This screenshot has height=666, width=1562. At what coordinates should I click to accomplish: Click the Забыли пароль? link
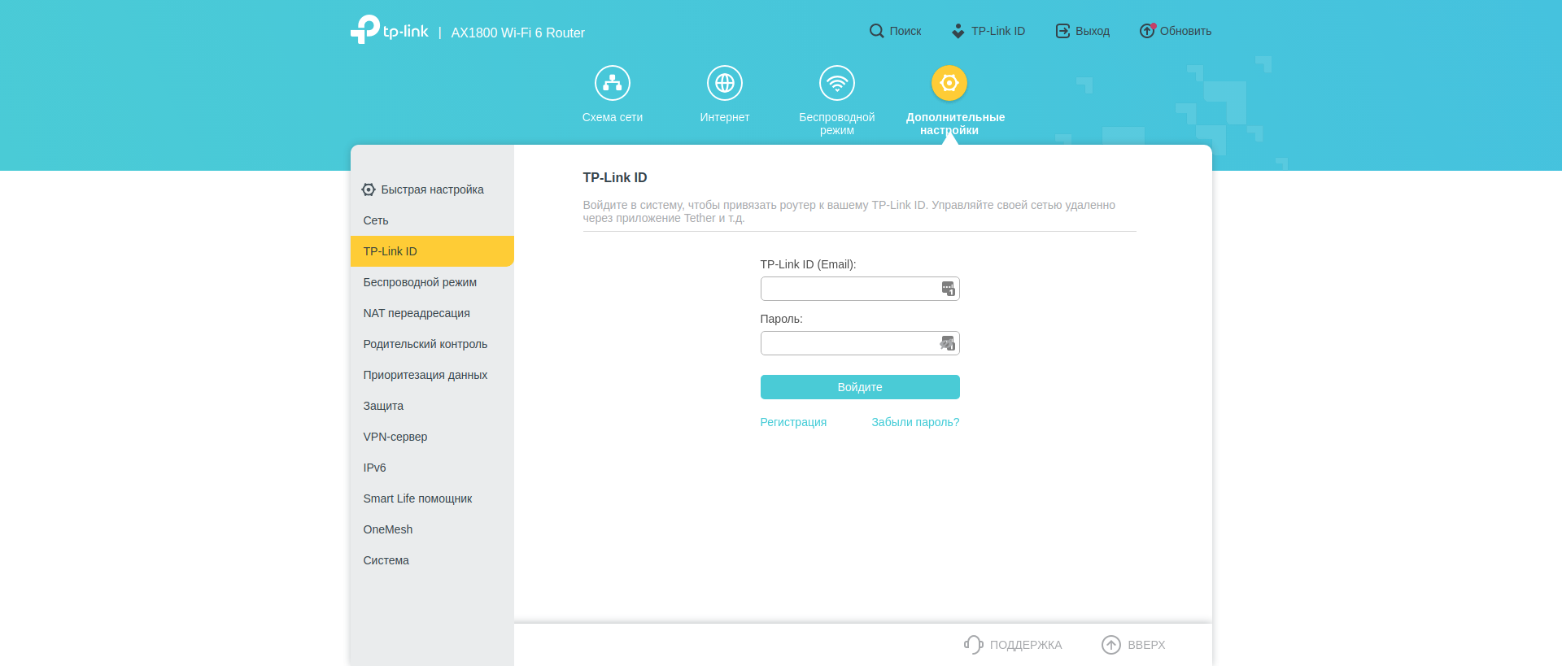tap(915, 422)
